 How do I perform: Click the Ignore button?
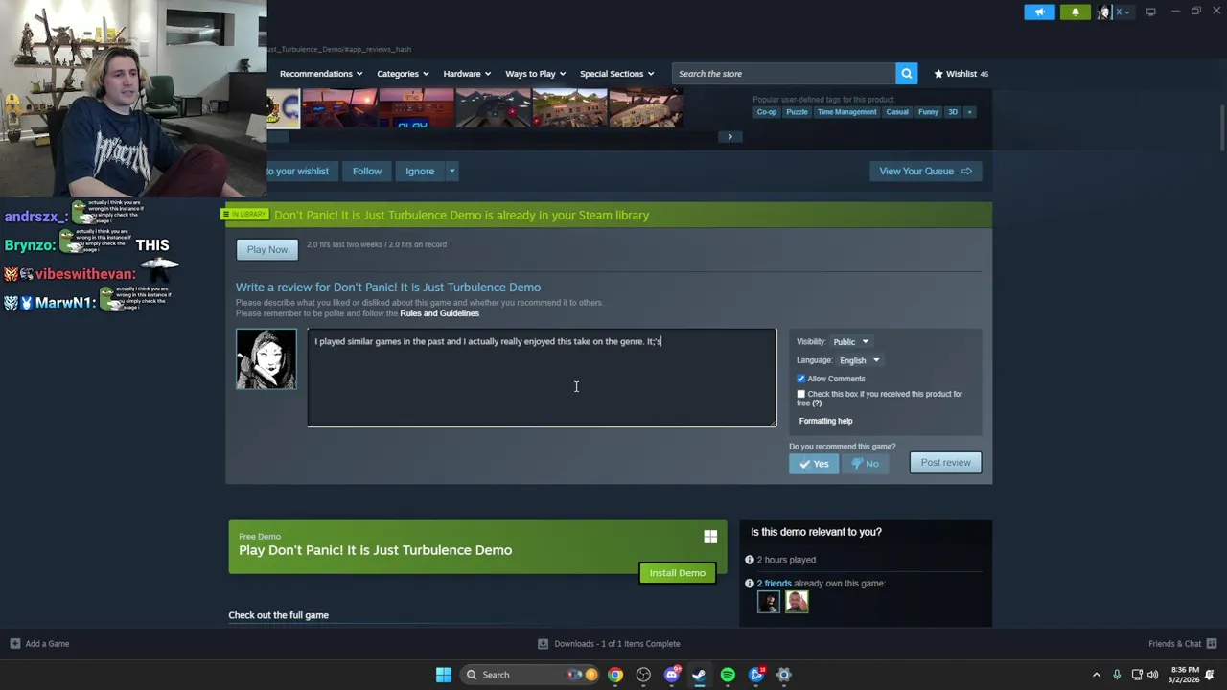click(420, 172)
